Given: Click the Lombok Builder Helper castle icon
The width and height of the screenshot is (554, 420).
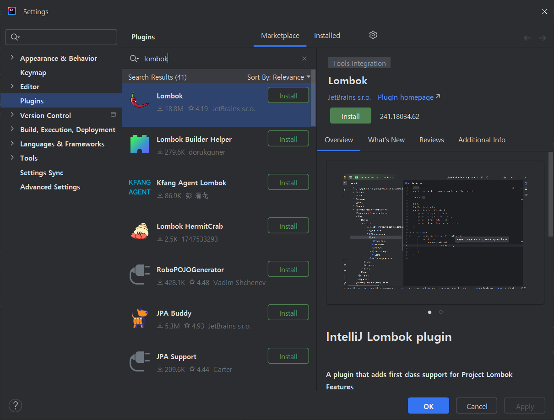Looking at the screenshot, I should point(139,144).
